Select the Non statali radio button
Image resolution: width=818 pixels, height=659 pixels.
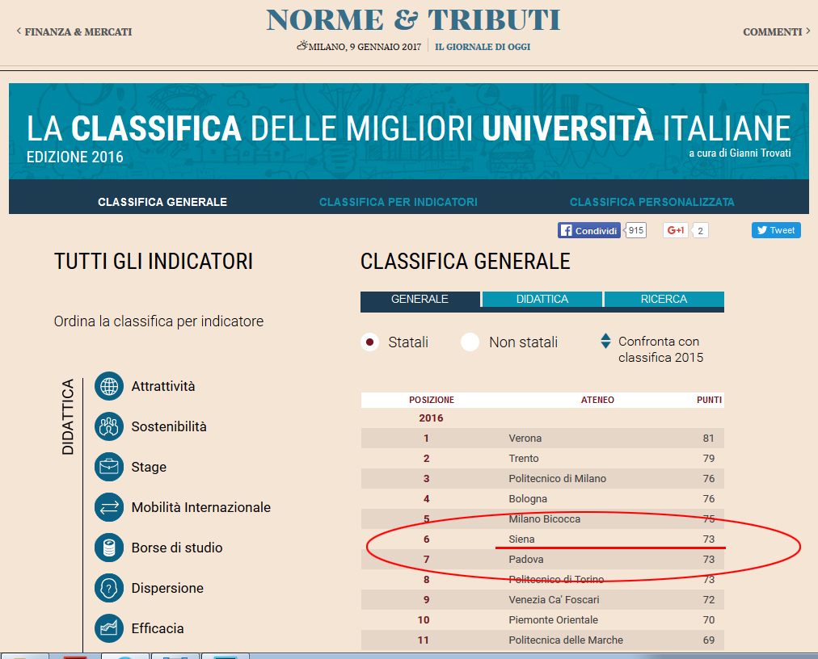(470, 342)
